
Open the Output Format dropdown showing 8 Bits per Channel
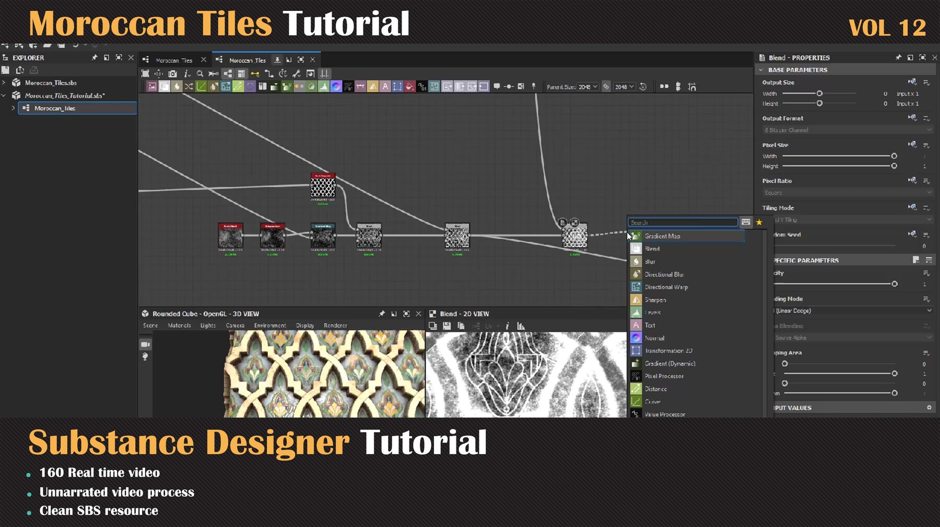(845, 130)
